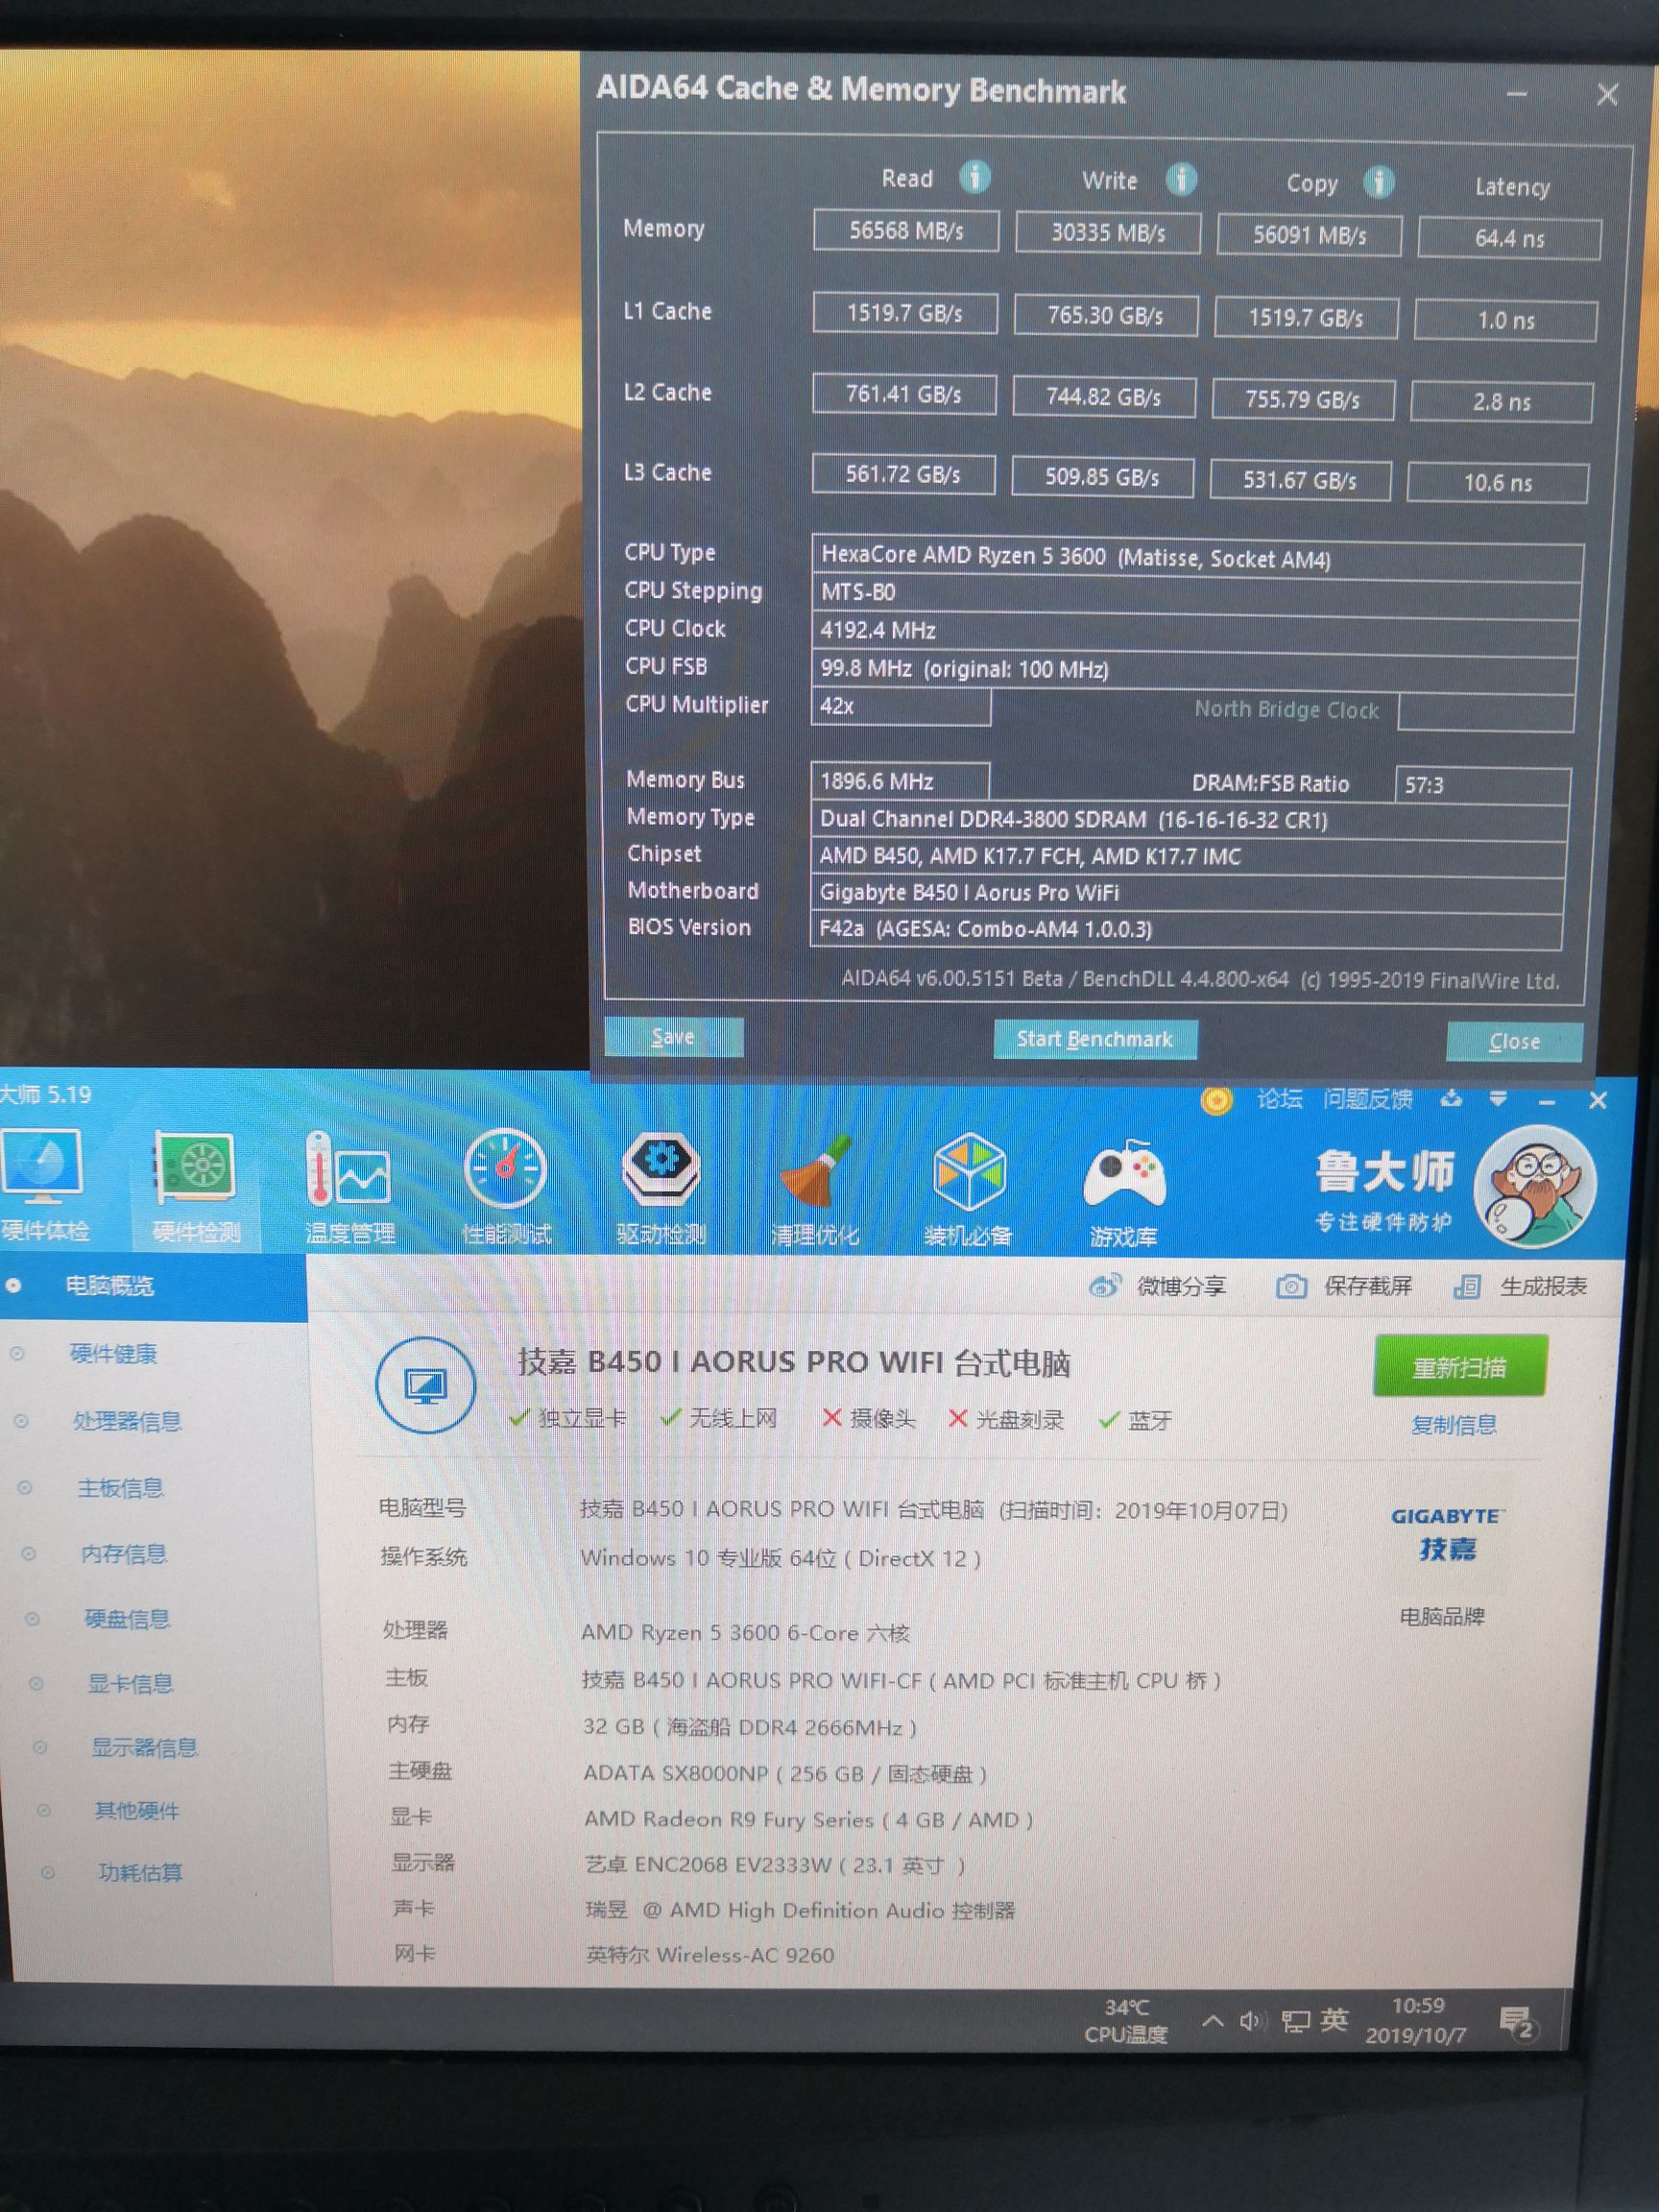Open the 论坛 forum link
This screenshot has width=1659, height=2212.
pos(1279,1100)
